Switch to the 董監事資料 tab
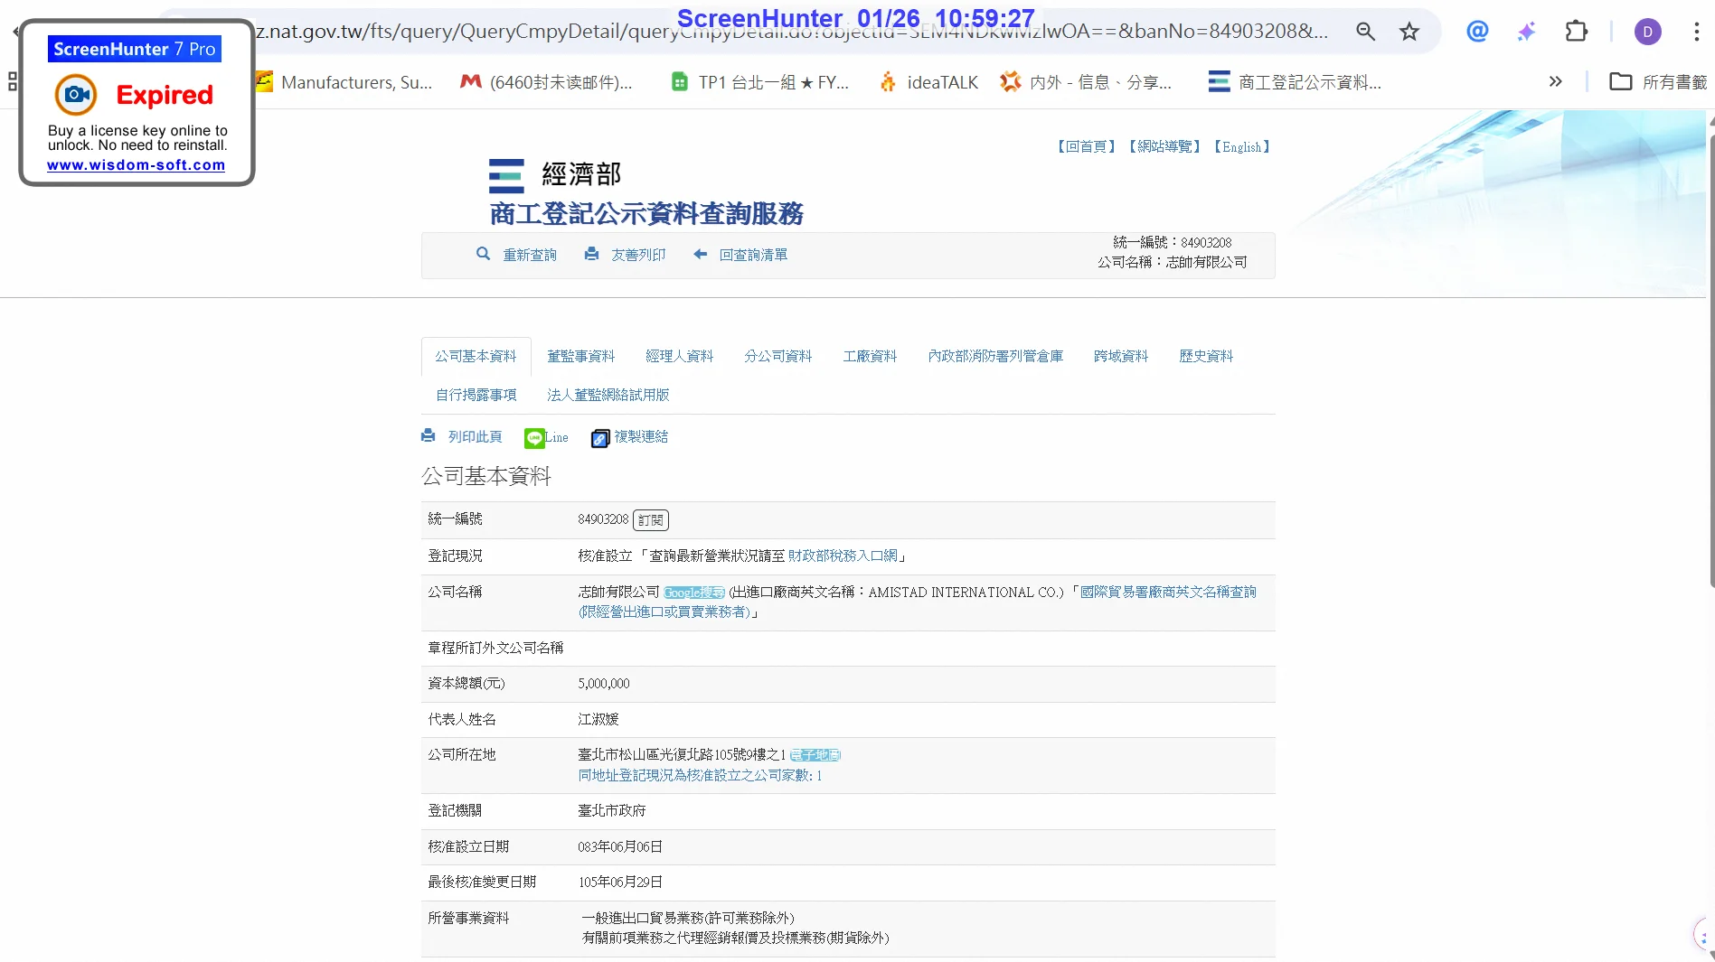The height and width of the screenshot is (962, 1715). tap(580, 357)
